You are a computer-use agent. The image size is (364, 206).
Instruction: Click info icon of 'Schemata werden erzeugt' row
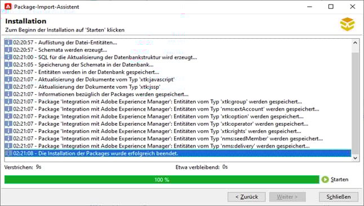point(8,50)
